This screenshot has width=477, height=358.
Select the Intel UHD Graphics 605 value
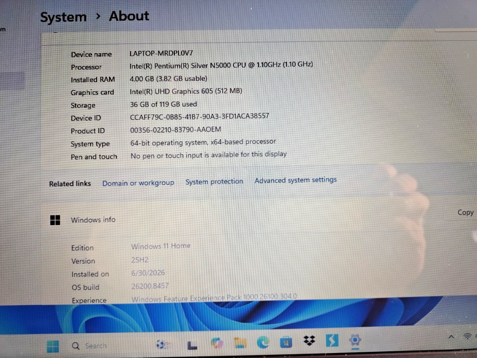(186, 91)
